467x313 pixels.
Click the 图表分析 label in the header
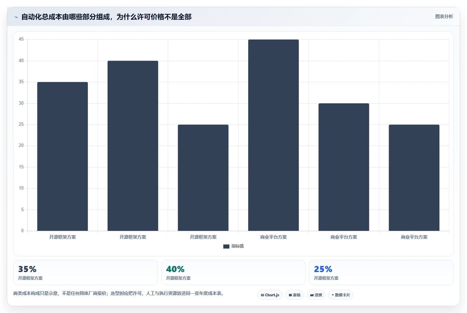(x=444, y=16)
